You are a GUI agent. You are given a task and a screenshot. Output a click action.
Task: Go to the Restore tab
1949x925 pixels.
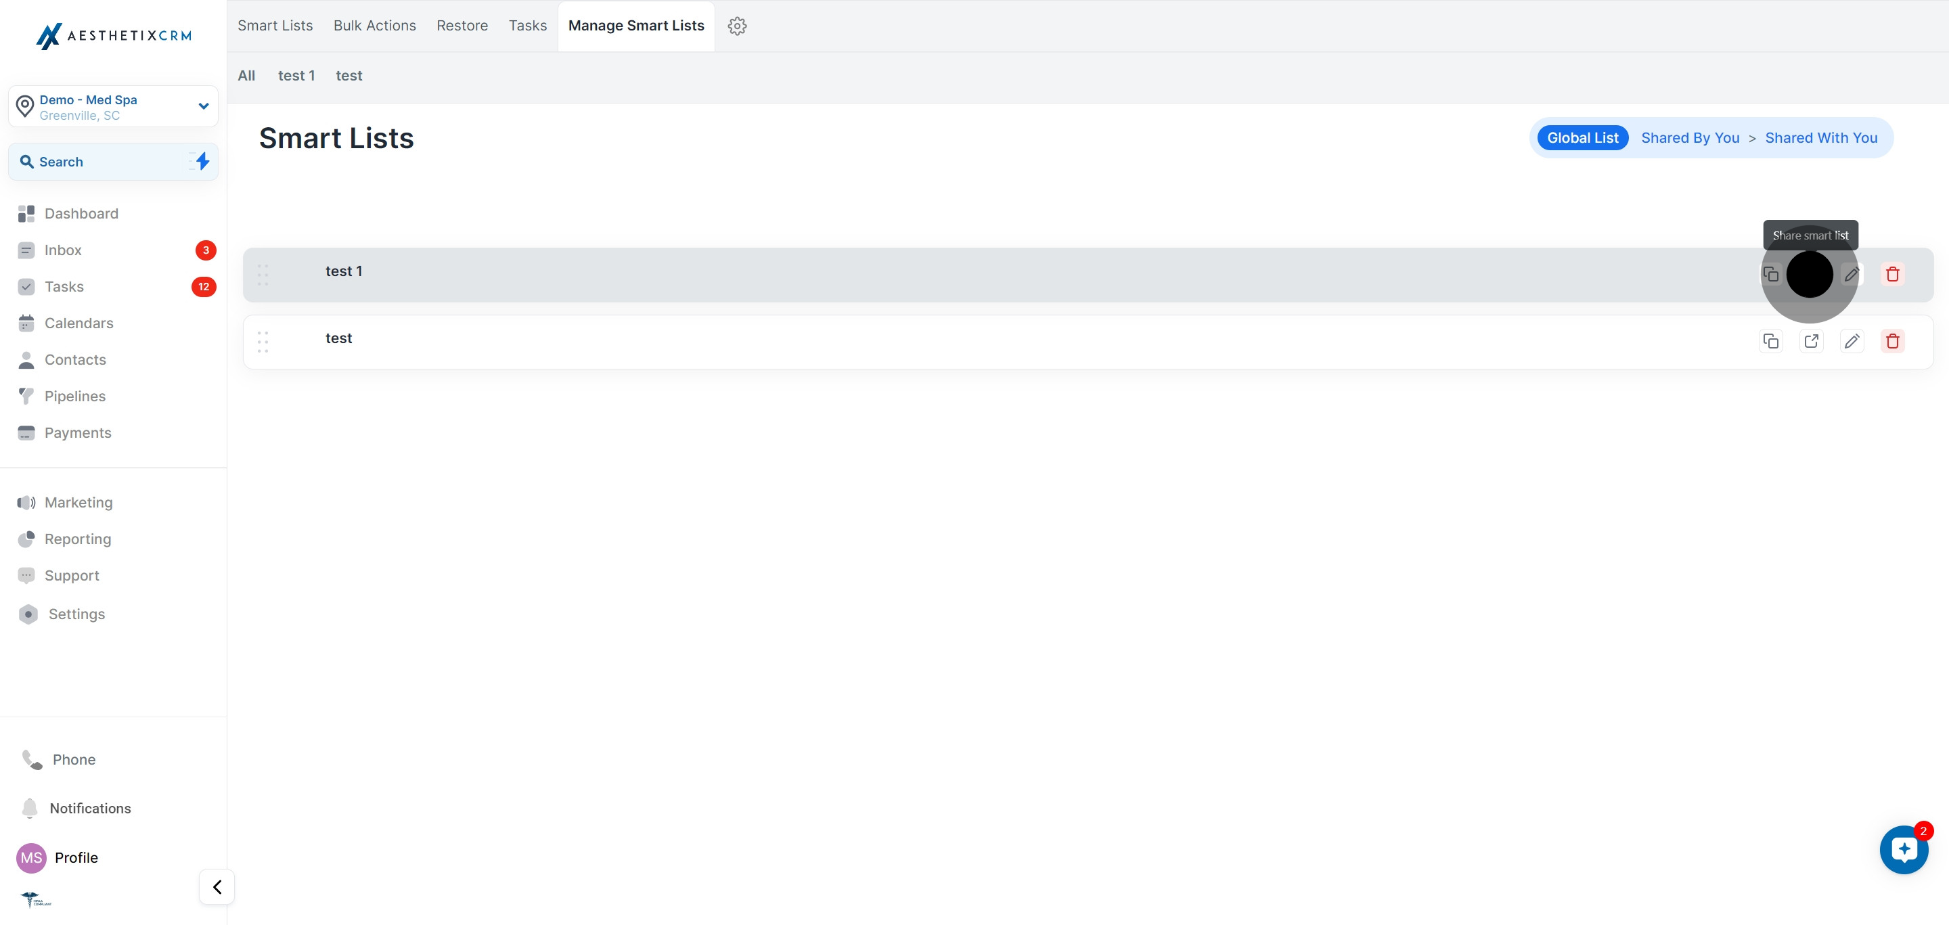click(x=462, y=26)
